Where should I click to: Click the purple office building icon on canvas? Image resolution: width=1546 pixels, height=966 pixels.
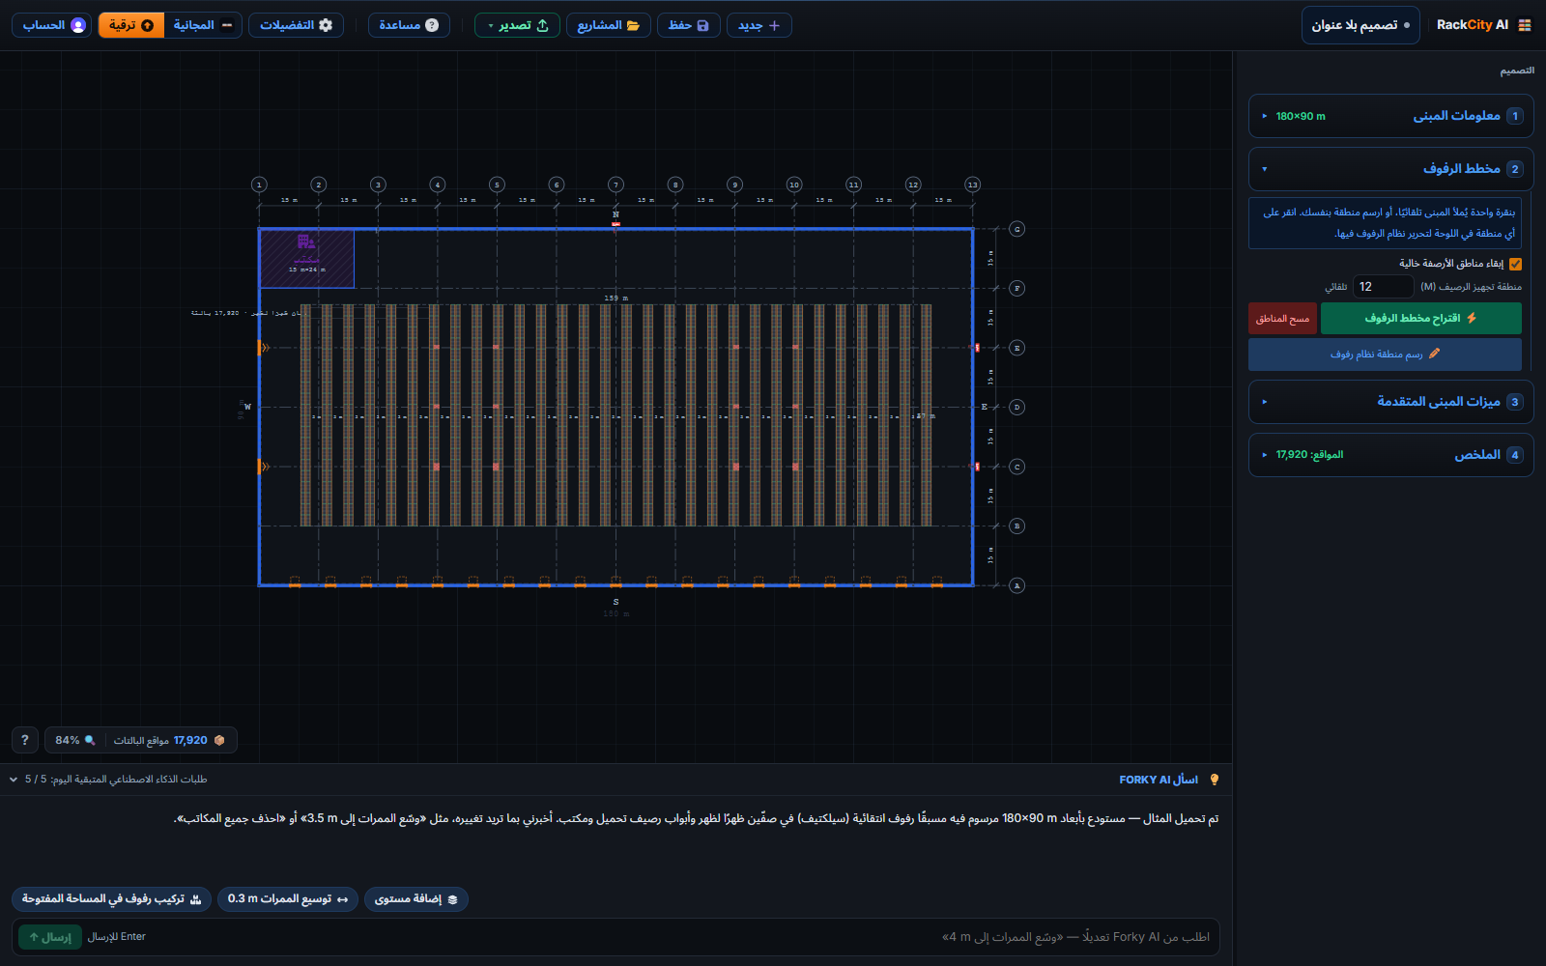click(306, 241)
